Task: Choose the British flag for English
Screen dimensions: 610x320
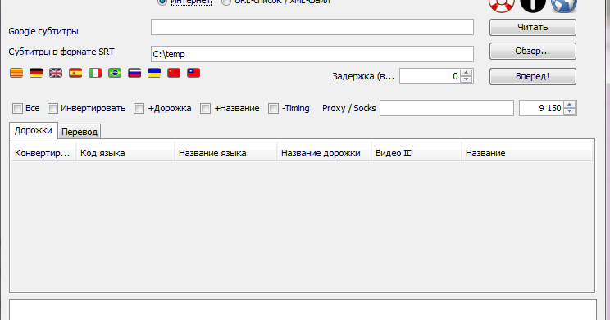Action: [x=56, y=73]
